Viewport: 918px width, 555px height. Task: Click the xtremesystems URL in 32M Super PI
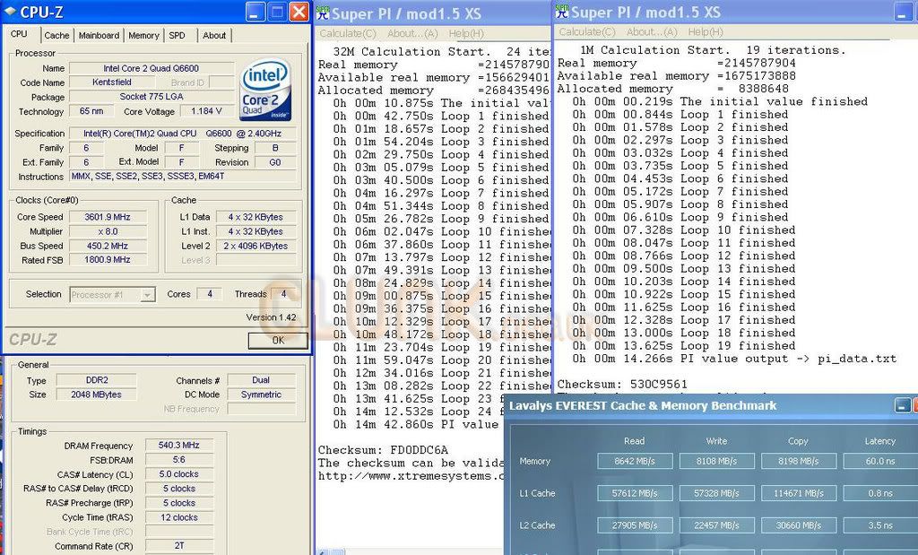411,476
